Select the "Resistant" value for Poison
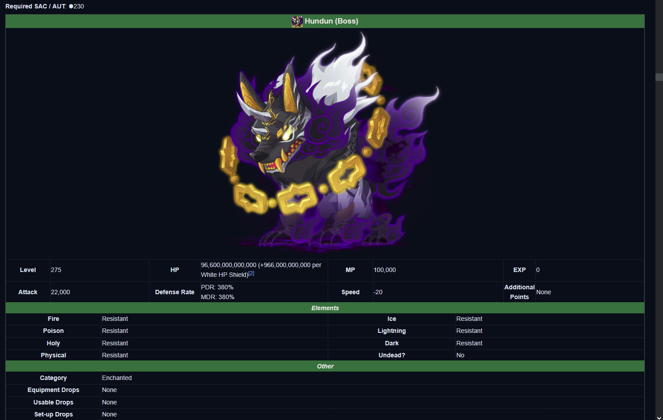Screen dimensions: 663x420 point(115,331)
